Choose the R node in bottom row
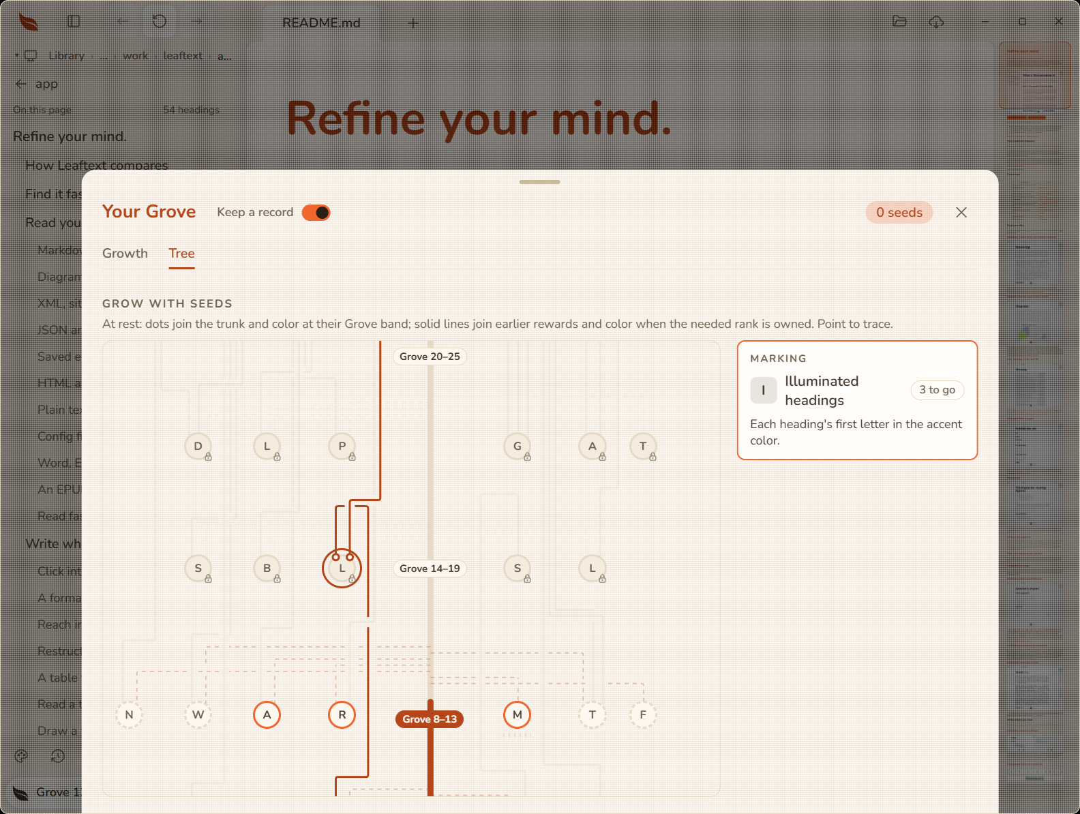This screenshot has height=814, width=1080. pyautogui.click(x=342, y=714)
